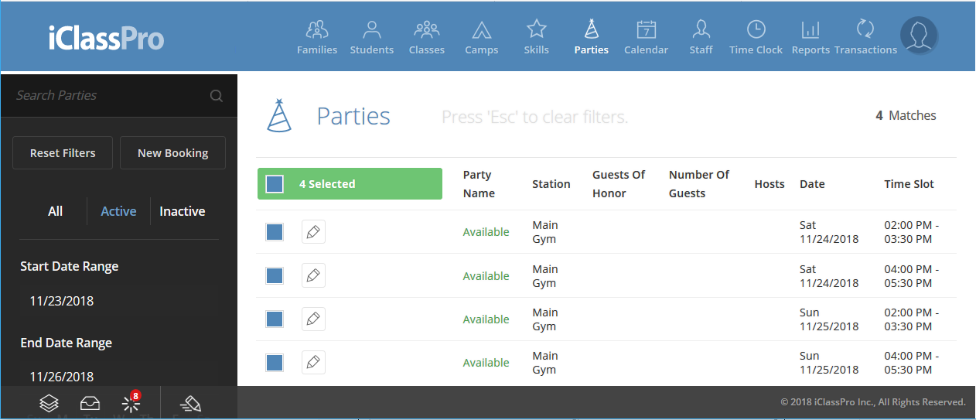The height and width of the screenshot is (420, 976).
Task: Click Available in the Sun 02:00 PM row
Action: point(486,319)
